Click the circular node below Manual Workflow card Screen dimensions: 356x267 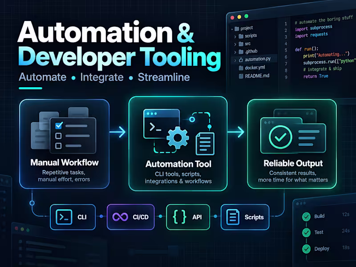coord(32,203)
